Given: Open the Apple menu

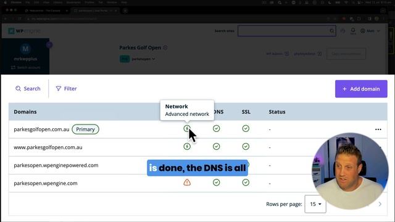Looking at the screenshot, I should [5, 2].
